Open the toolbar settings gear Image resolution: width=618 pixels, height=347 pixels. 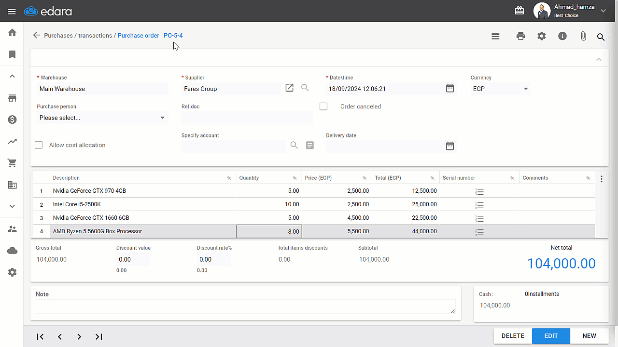(542, 36)
